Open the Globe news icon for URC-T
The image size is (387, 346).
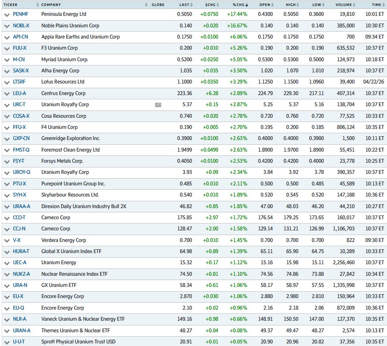158,105
